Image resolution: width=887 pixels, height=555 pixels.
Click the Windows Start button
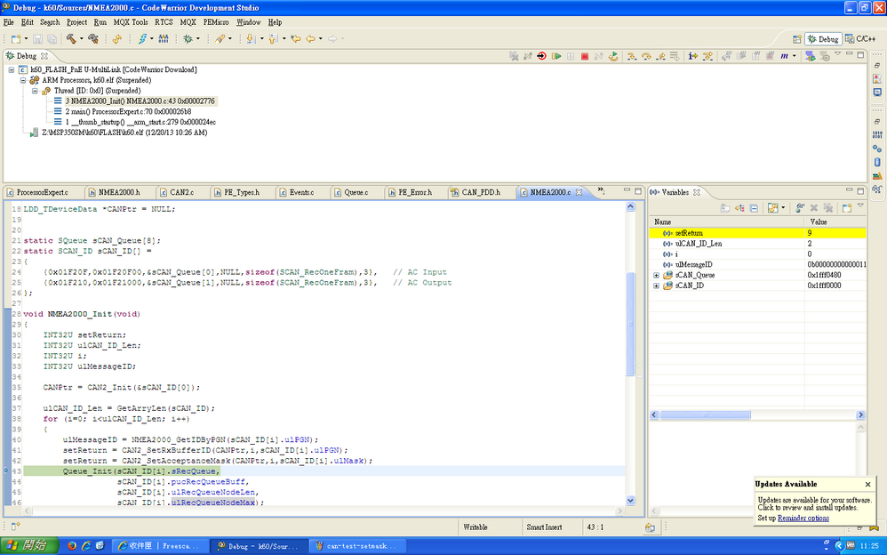28,546
